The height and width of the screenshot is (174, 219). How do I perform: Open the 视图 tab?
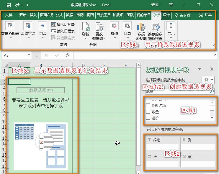pyautogui.click(x=90, y=15)
